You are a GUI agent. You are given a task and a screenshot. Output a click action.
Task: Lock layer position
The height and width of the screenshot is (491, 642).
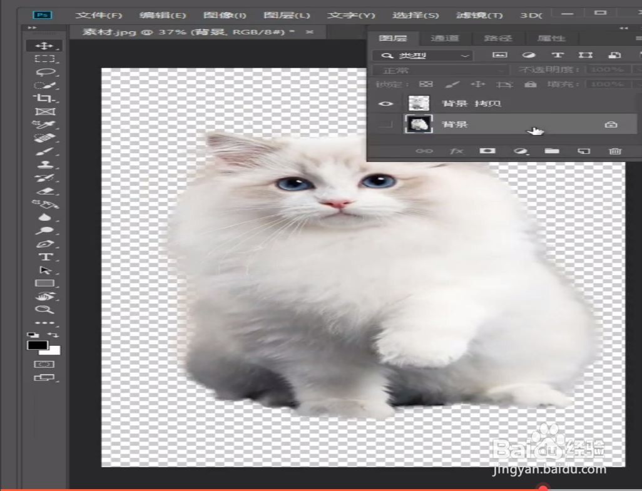(x=478, y=84)
